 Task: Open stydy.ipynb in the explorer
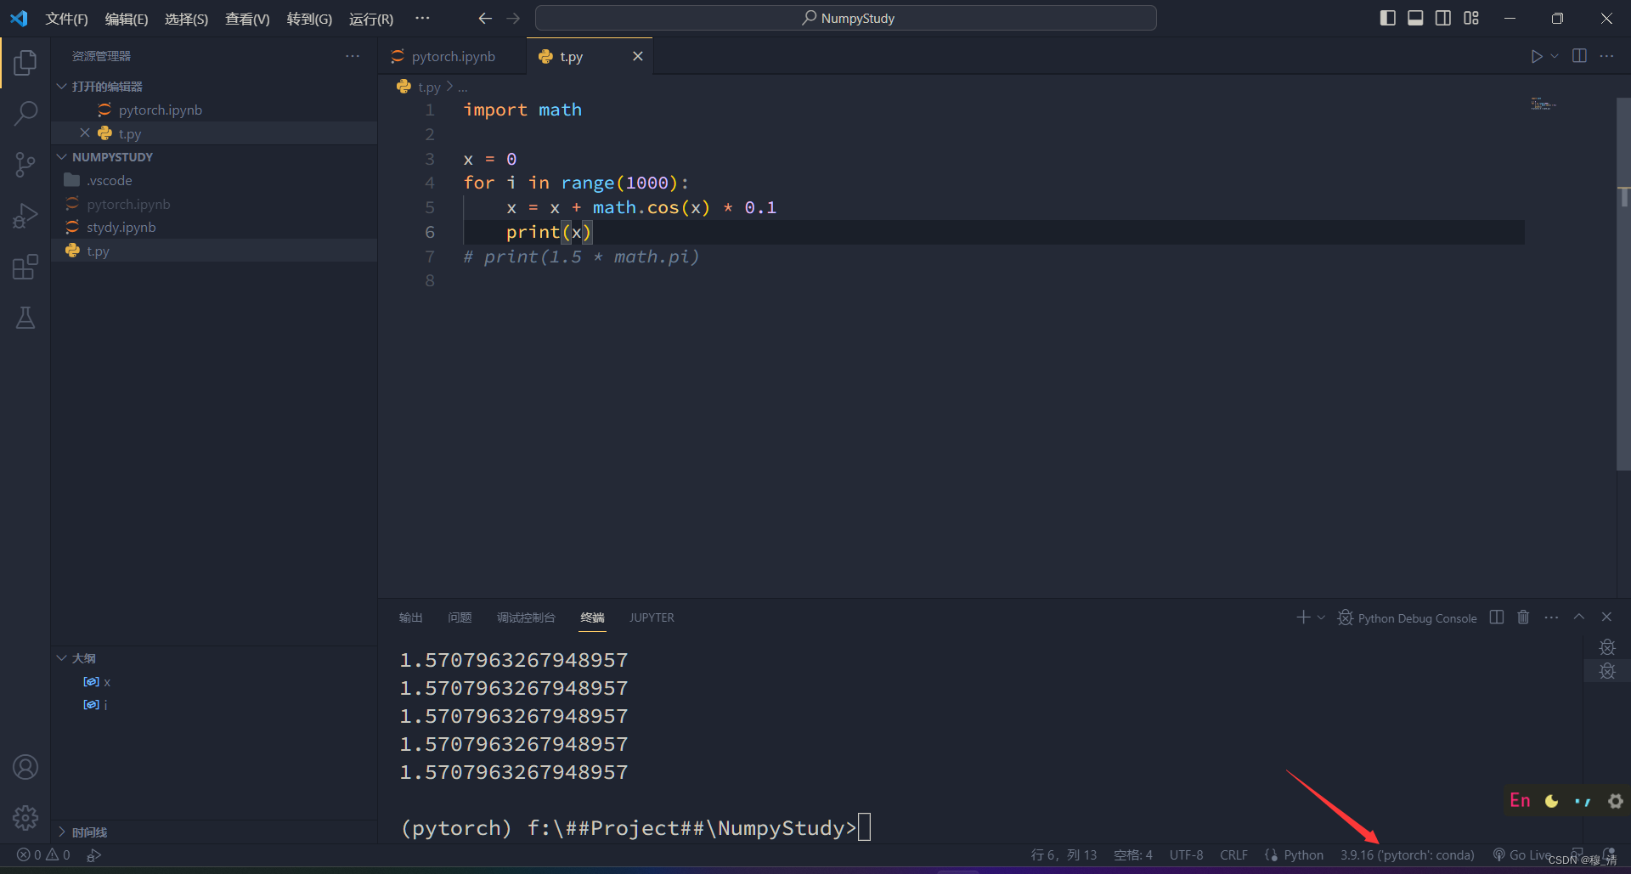[x=214, y=228]
